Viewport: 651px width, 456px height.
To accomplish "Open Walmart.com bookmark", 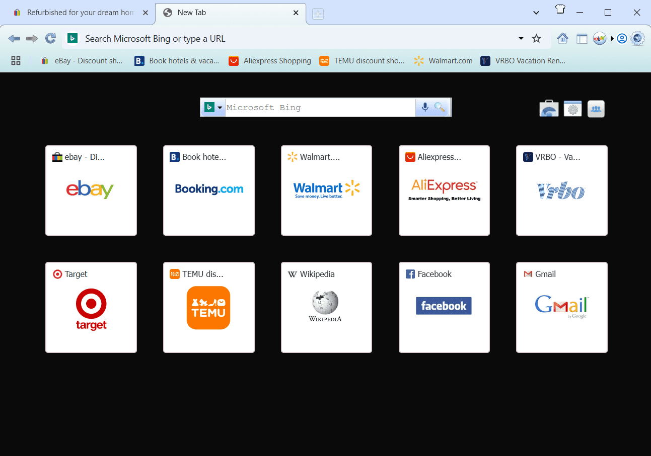I will (x=443, y=61).
